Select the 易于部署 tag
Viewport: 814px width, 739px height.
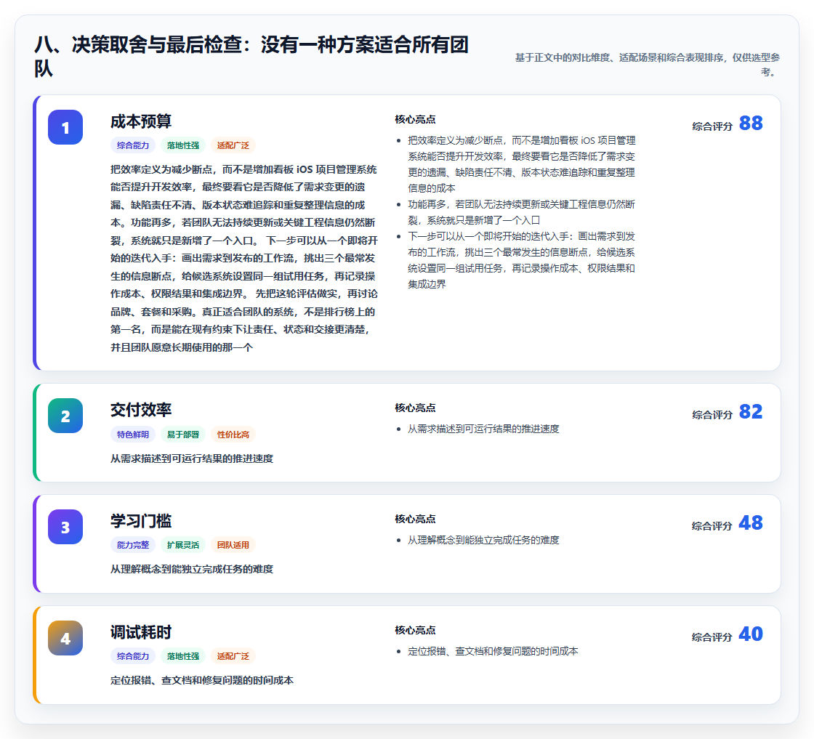(x=183, y=435)
